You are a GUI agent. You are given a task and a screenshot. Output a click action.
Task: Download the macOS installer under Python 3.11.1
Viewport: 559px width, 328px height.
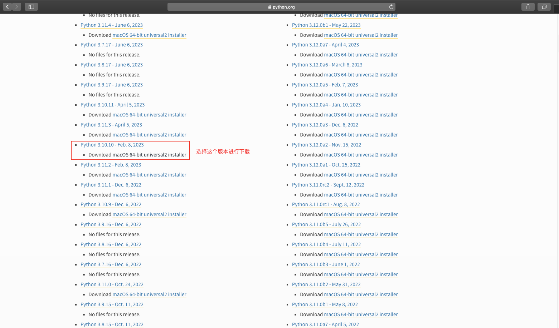(x=149, y=195)
